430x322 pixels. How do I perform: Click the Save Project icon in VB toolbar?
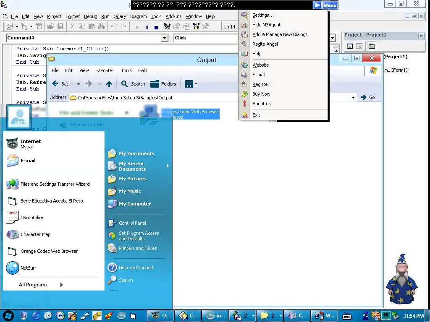click(60, 26)
